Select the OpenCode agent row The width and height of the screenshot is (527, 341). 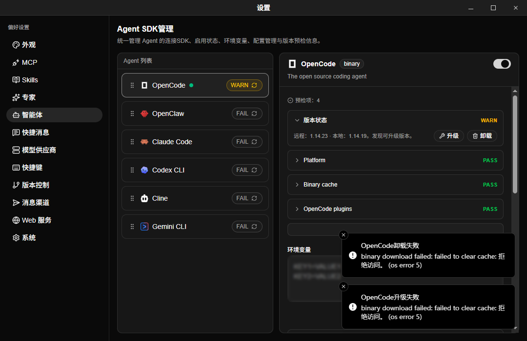195,85
